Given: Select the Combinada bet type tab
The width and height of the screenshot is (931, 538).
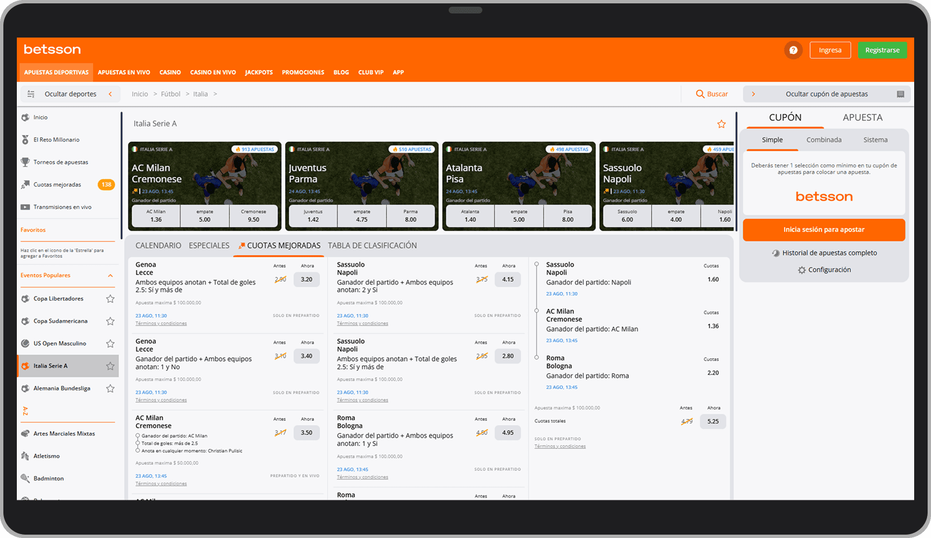Looking at the screenshot, I should click(824, 140).
